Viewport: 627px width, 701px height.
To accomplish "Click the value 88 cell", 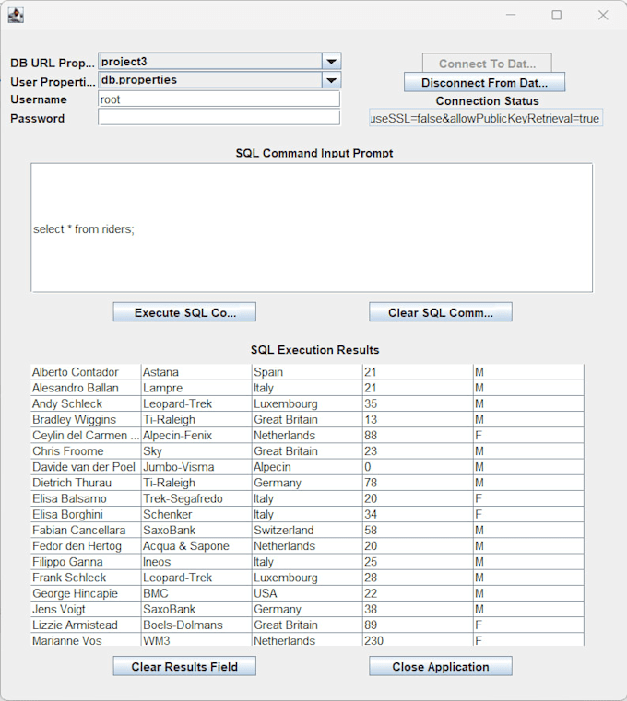I will click(418, 435).
